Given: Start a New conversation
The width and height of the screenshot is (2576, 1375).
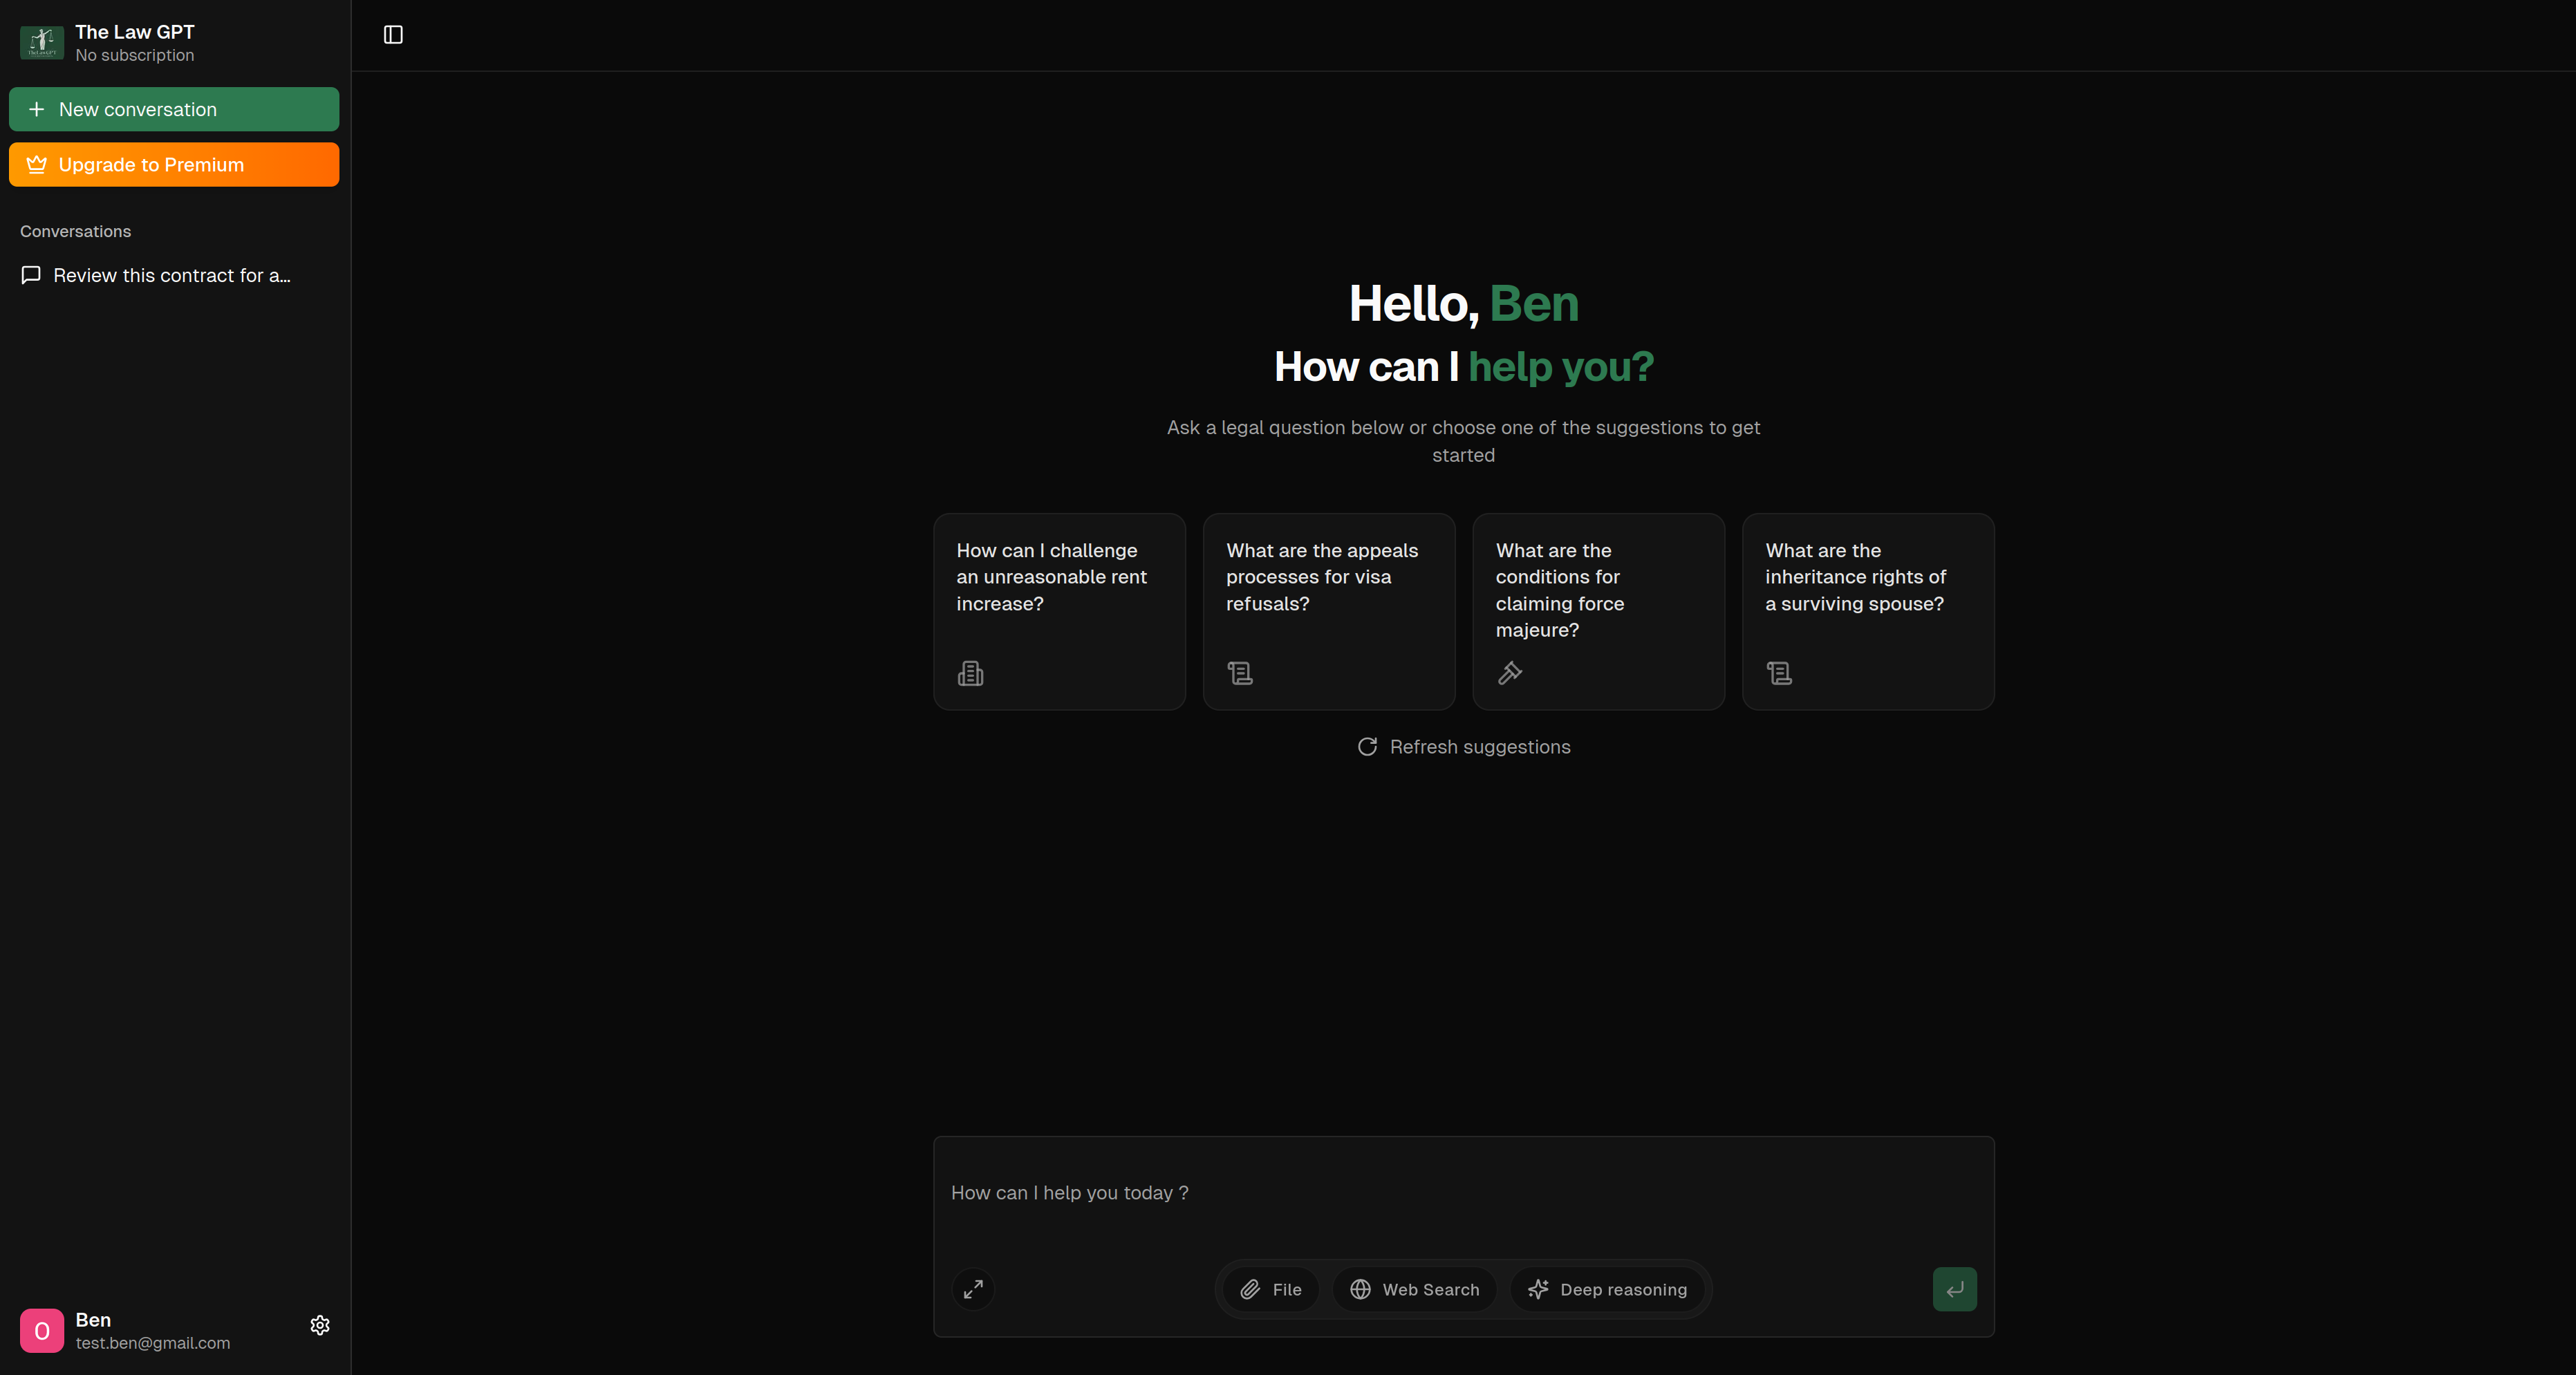Looking at the screenshot, I should tap(173, 109).
